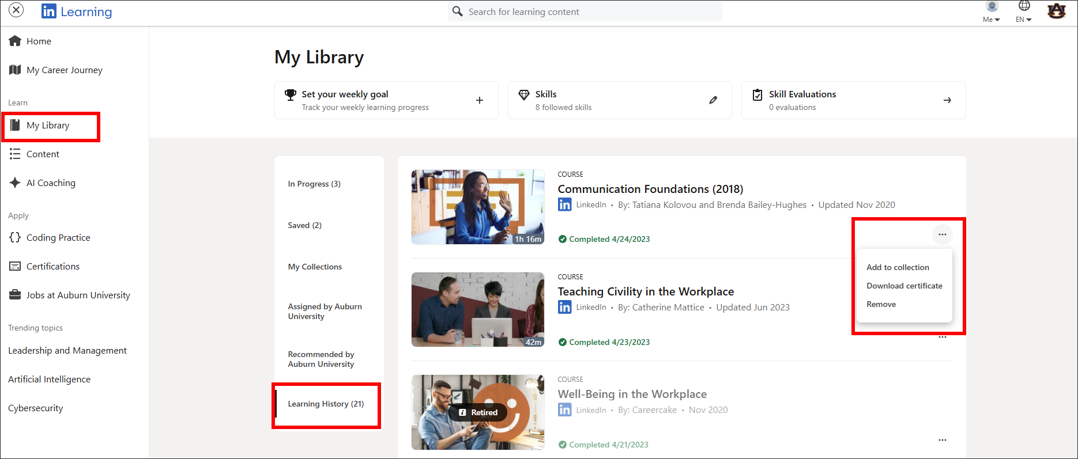1078x459 pixels.
Task: Choose Add to collection menu option
Action: click(x=898, y=267)
